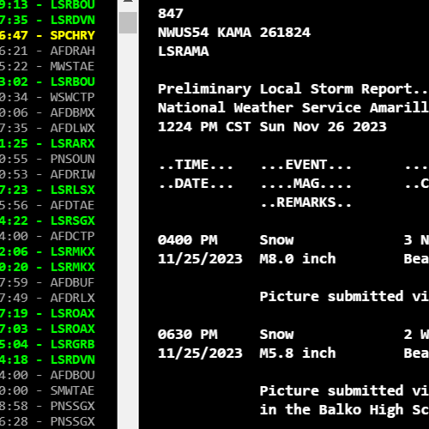
Task: Open the AFDRAH forecast discussion entry
Action: pos(47,51)
